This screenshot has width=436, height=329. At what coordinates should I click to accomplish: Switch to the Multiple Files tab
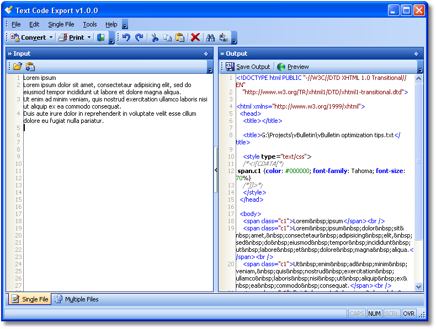pos(77,299)
